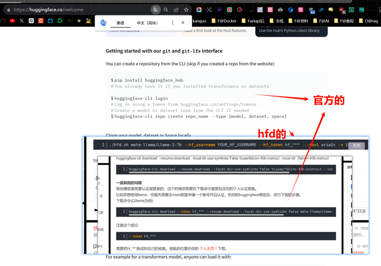Bookmark this page using the star icon
The height and width of the screenshot is (266, 381).
(186, 10)
